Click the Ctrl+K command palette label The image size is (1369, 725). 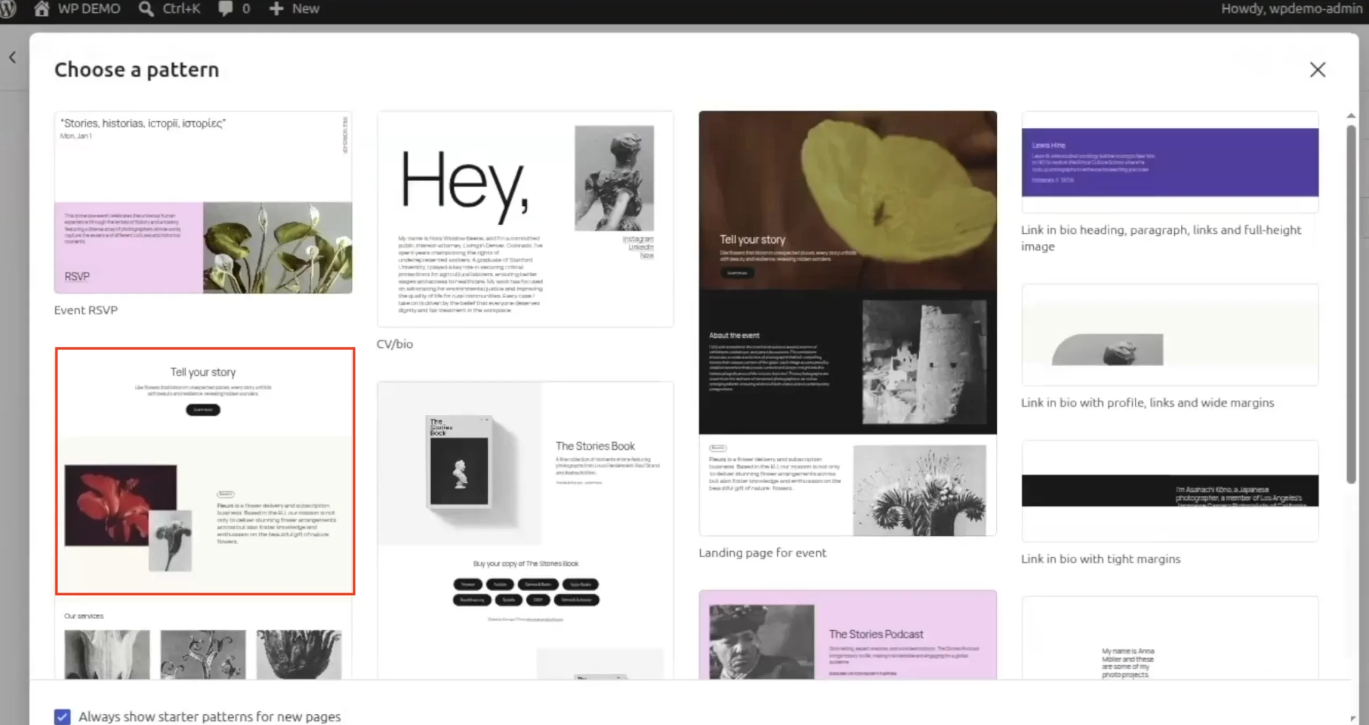pos(181,9)
